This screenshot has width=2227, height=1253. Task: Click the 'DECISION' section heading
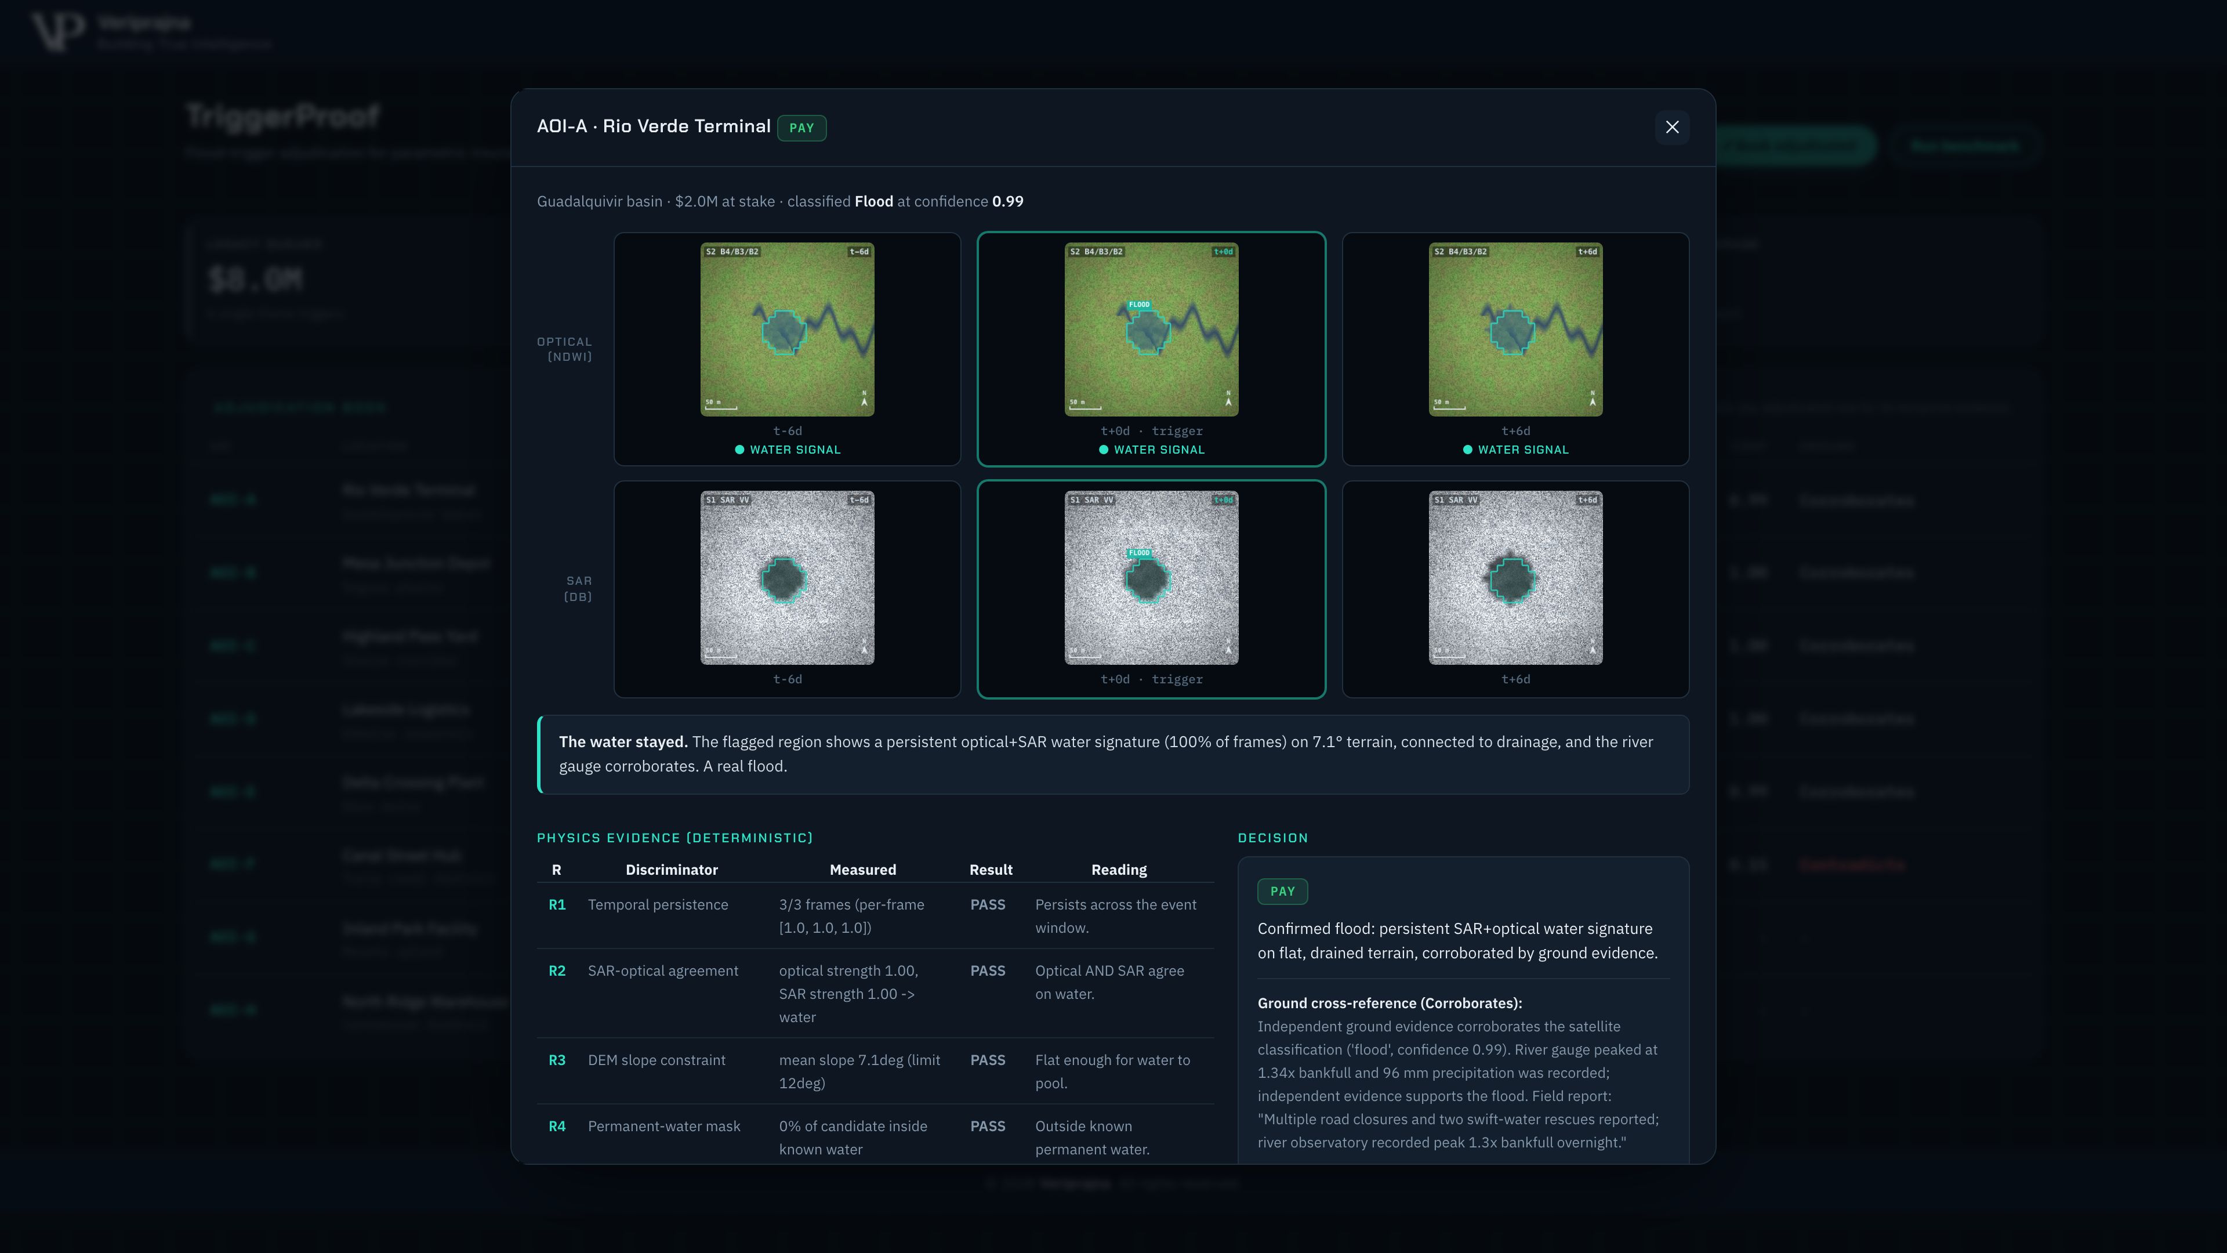point(1272,838)
